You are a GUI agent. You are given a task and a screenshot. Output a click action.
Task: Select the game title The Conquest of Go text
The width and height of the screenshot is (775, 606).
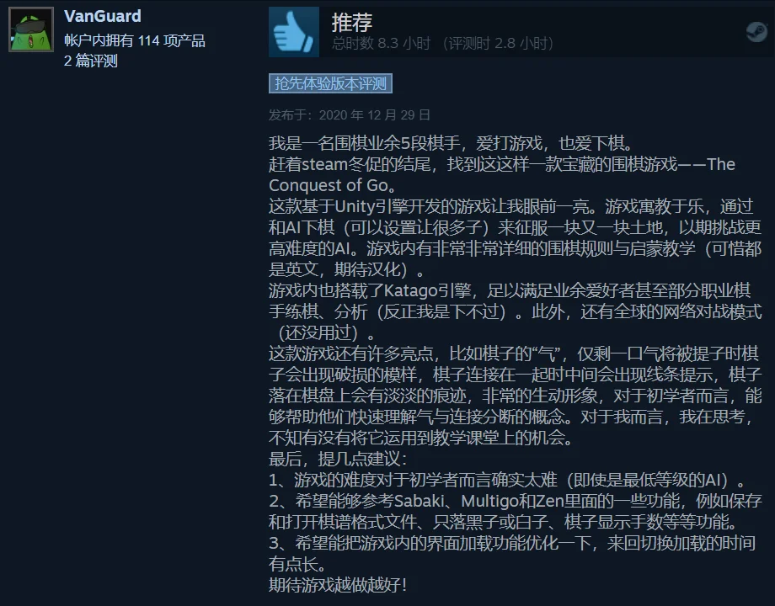(502, 175)
